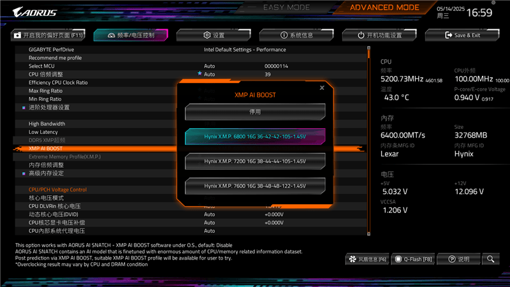
Task: Click the CPU/PCH Voltage Control header
Action: [x=57, y=189]
